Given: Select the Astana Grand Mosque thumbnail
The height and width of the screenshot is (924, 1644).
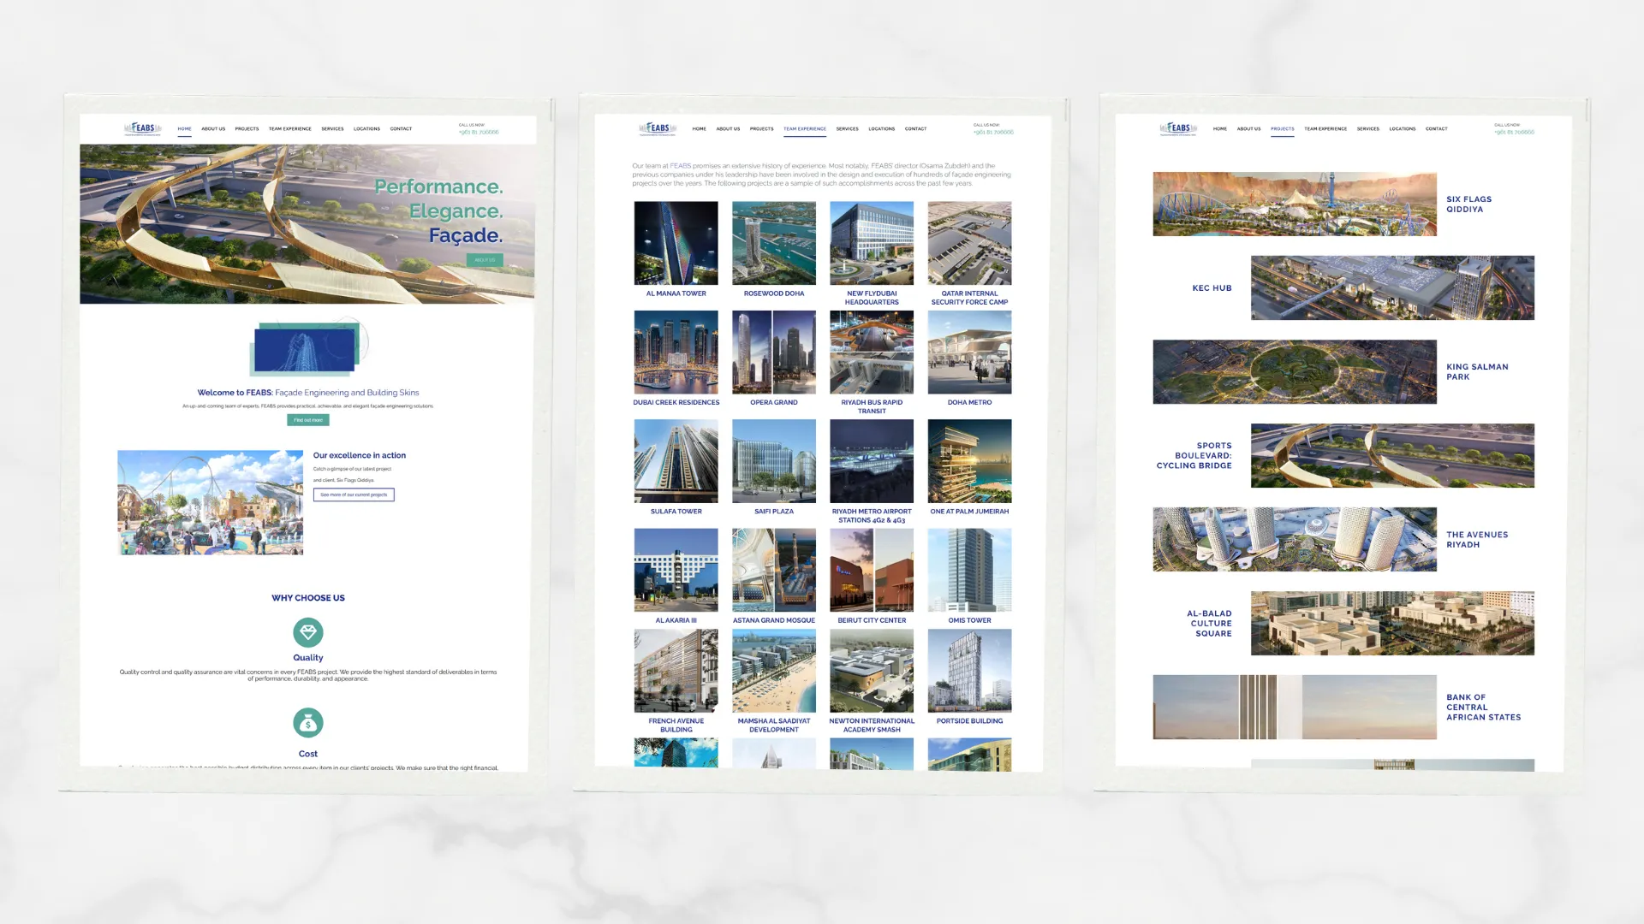Looking at the screenshot, I should pyautogui.click(x=773, y=570).
